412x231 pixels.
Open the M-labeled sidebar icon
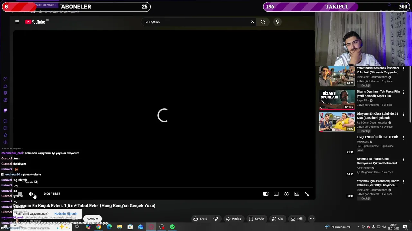[x=5, y=100]
